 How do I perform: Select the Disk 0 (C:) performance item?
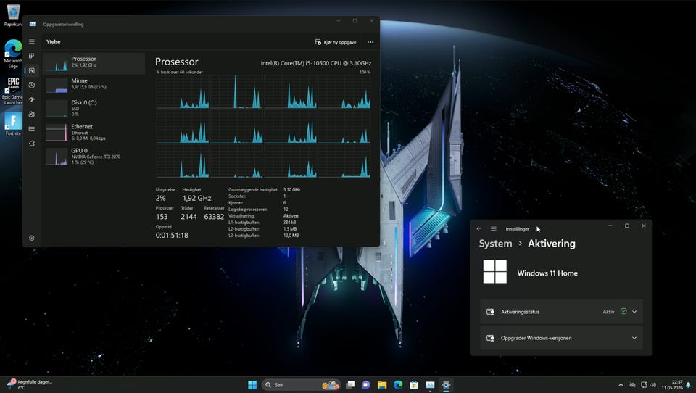94,107
